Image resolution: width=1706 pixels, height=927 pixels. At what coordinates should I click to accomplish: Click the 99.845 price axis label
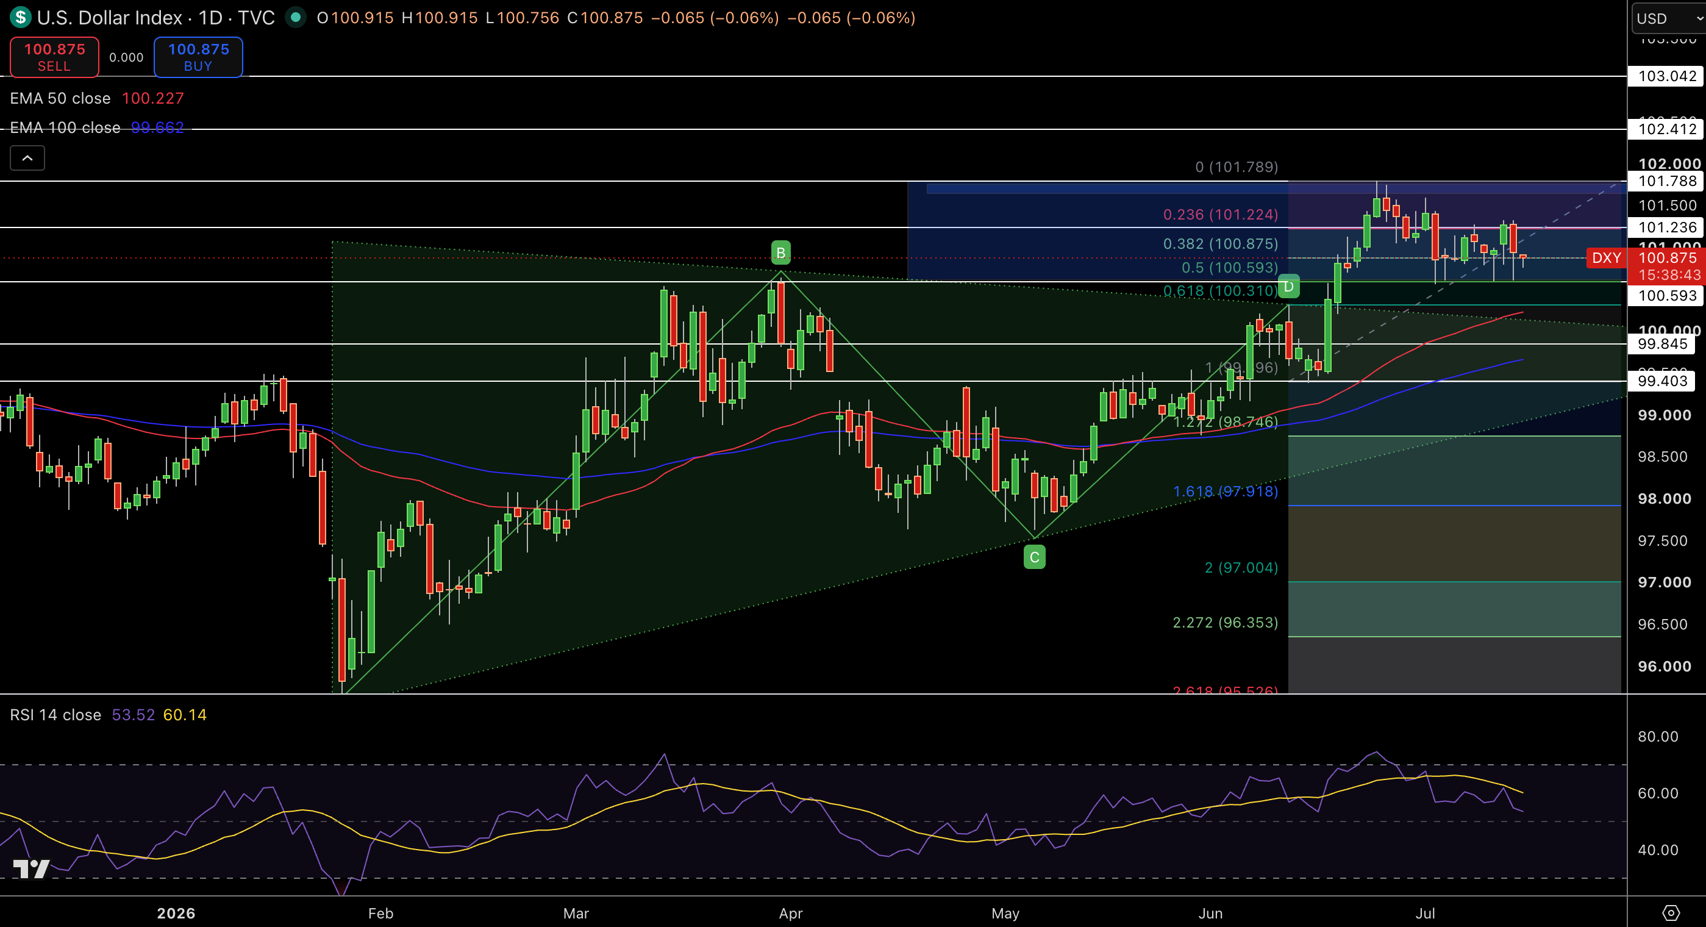click(x=1662, y=344)
